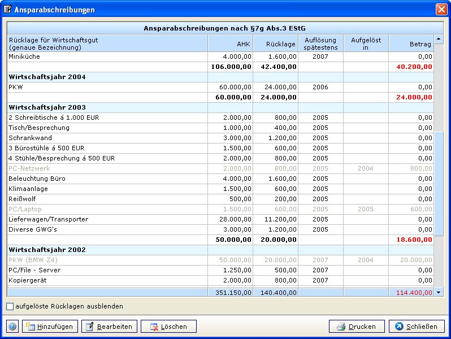Enable 'aufgelöste Rücklagen ausblenden' checkbox
The height and width of the screenshot is (339, 451).
pyautogui.click(x=10, y=306)
